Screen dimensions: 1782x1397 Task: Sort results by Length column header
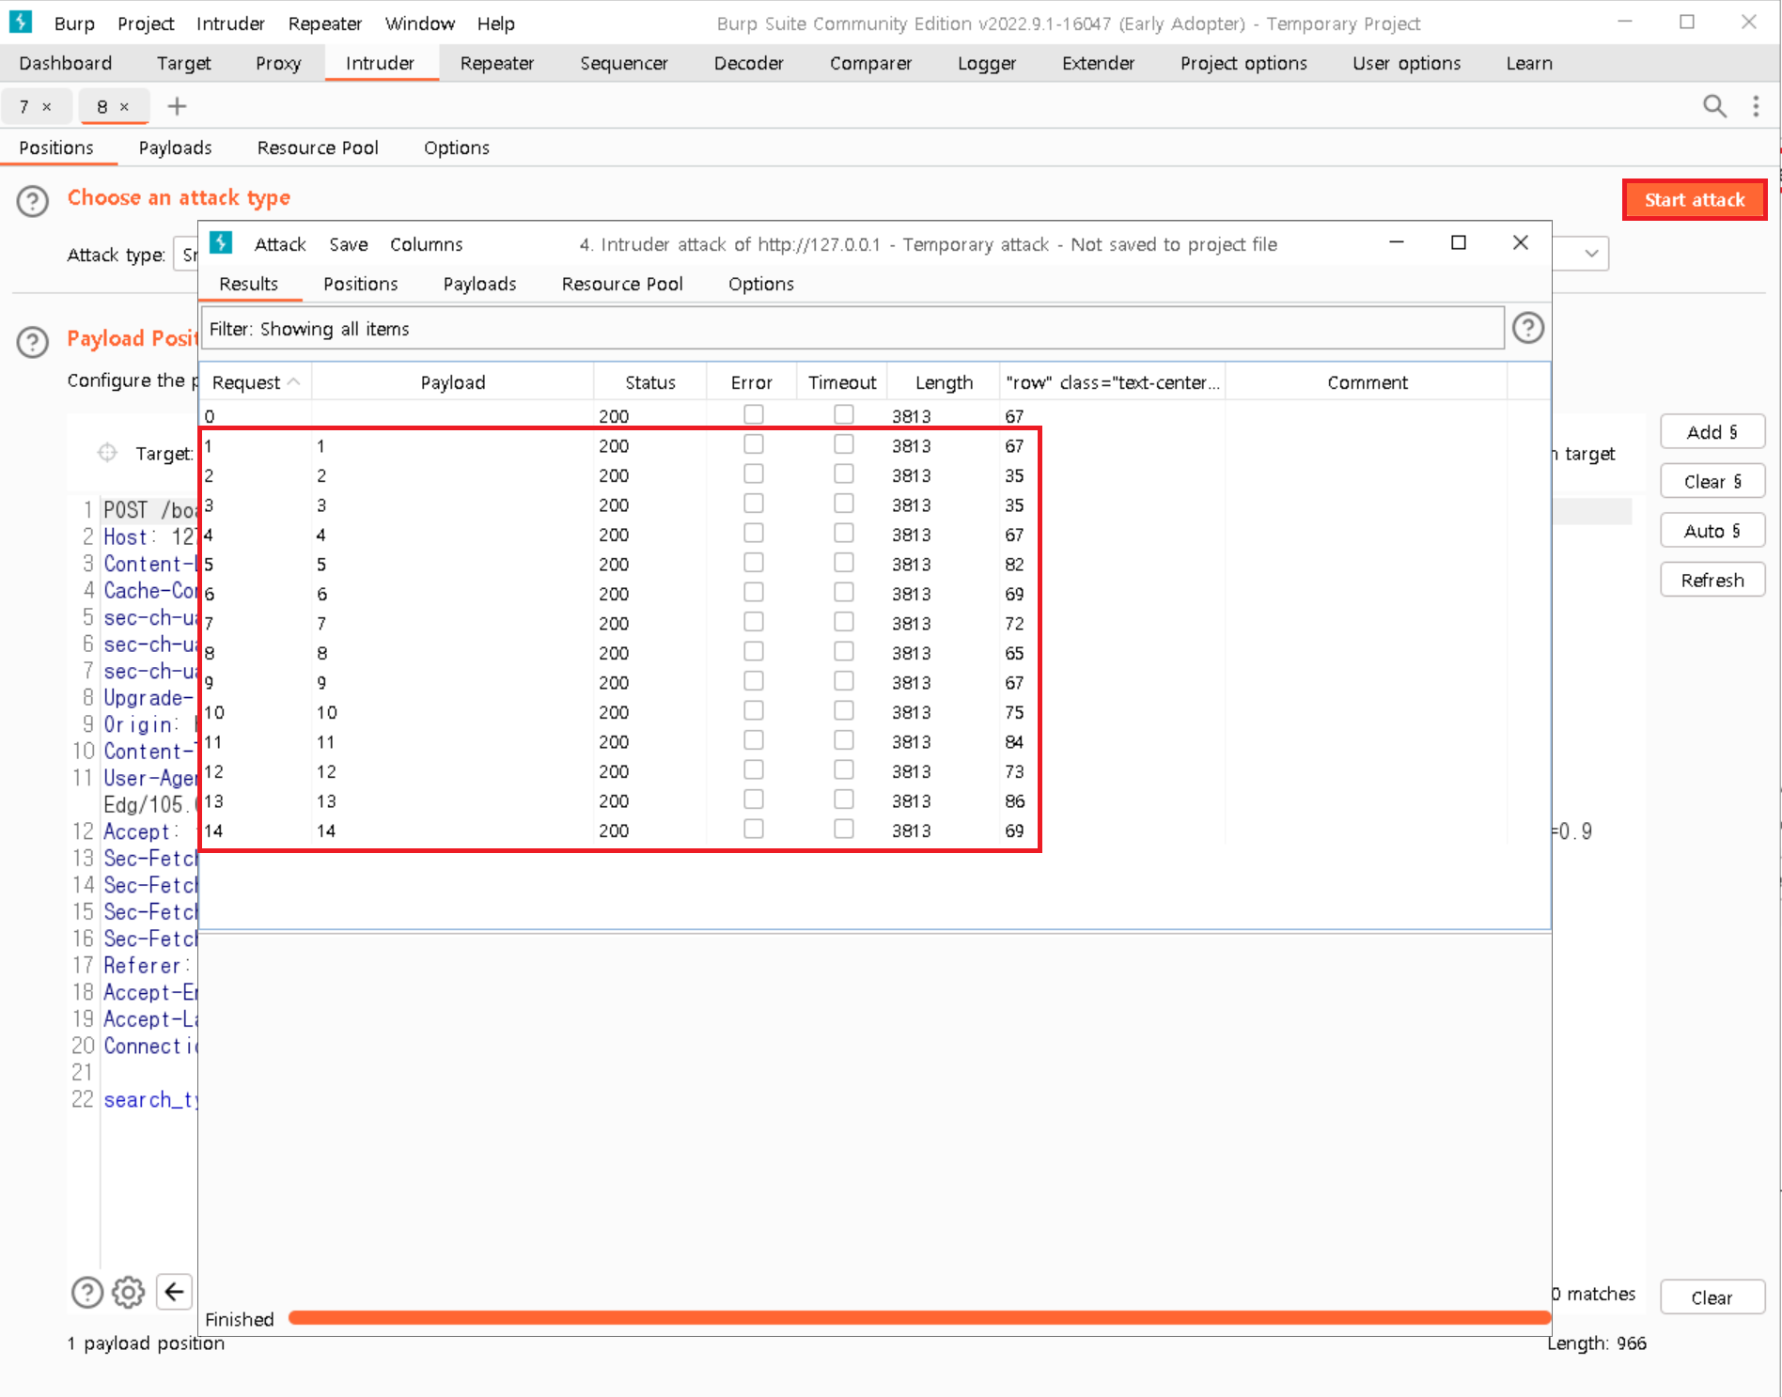point(944,382)
